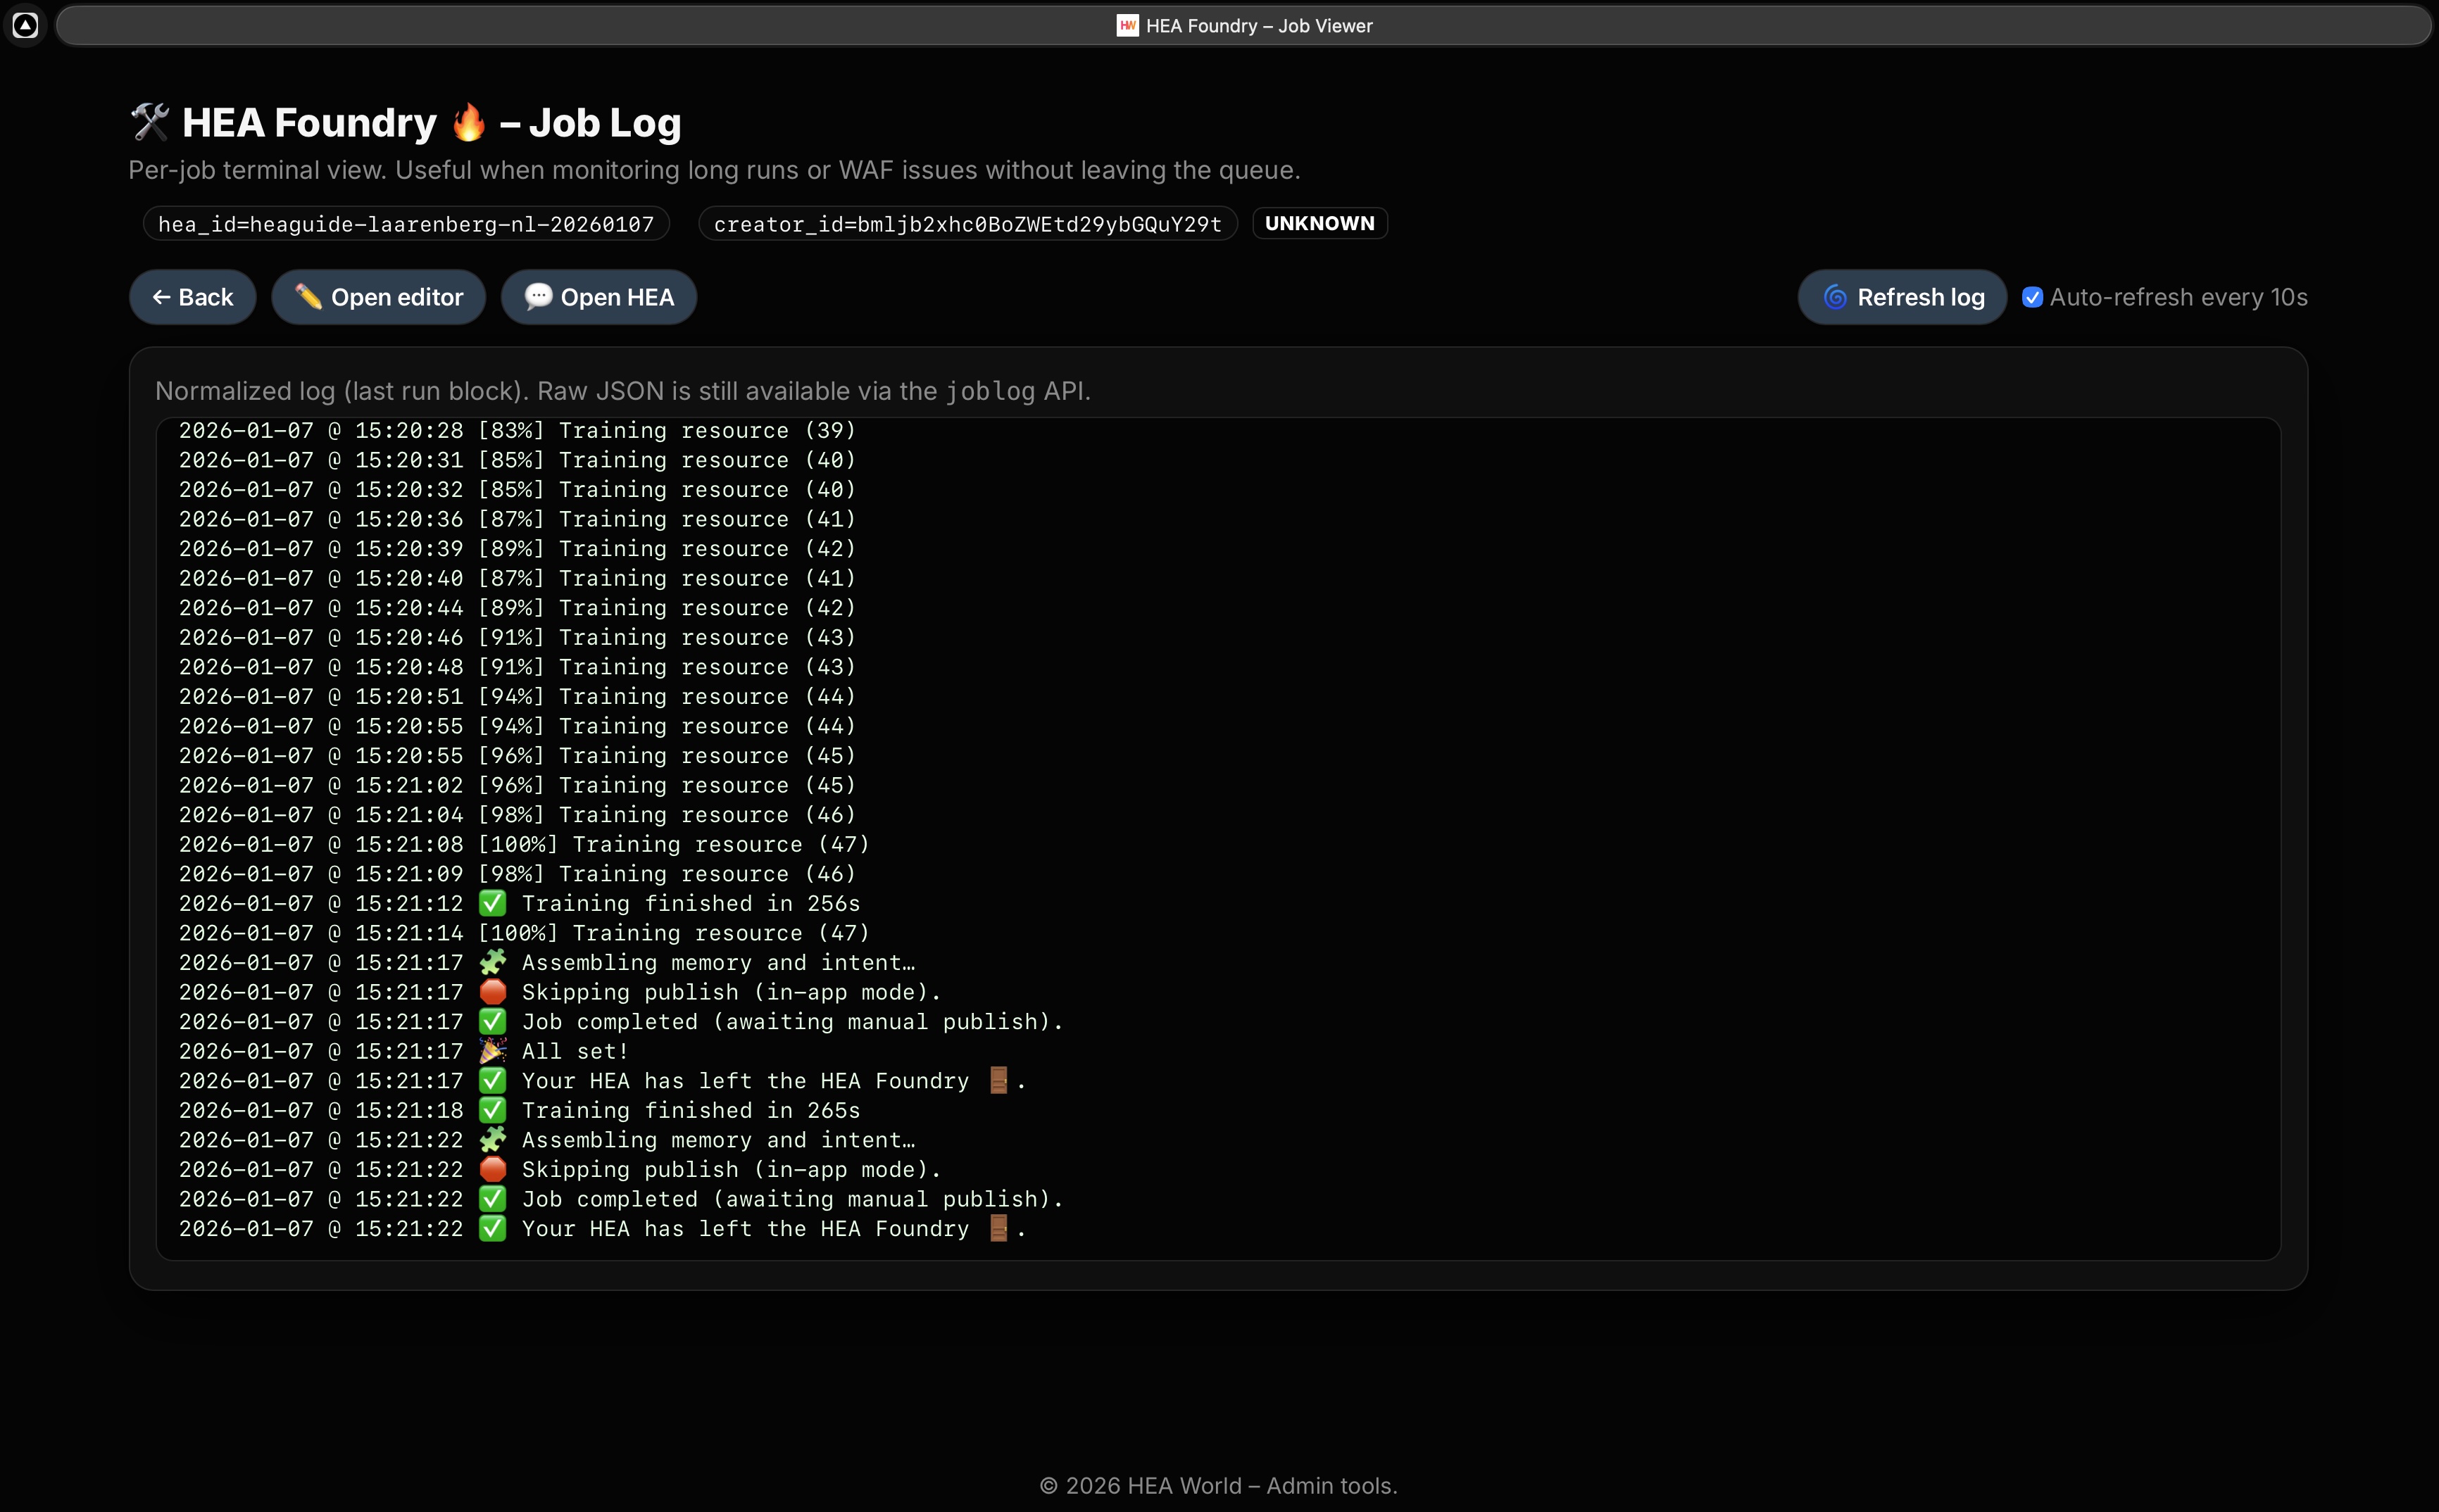Select the hea_id badge text
This screenshot has width=2439, height=1512.
(406, 223)
